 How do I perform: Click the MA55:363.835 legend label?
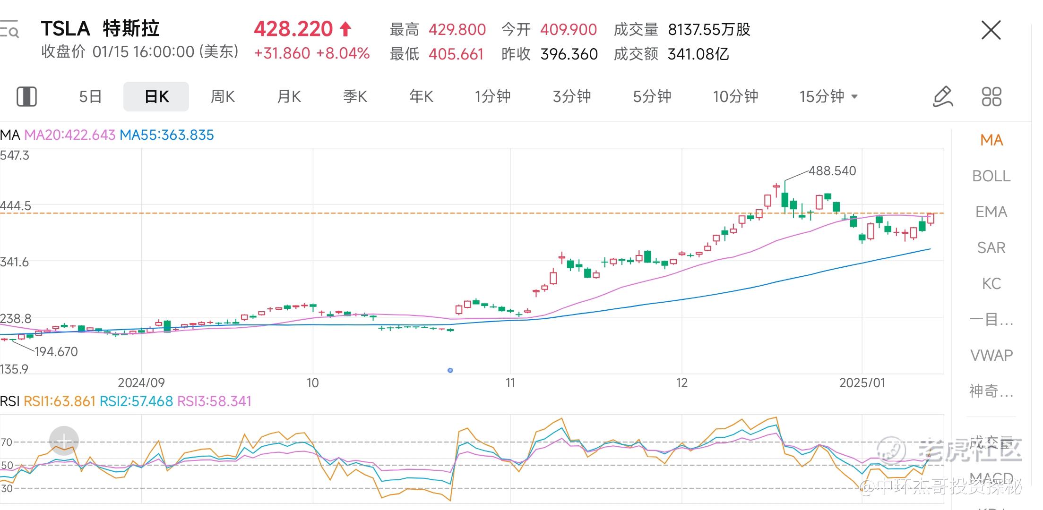click(x=167, y=135)
